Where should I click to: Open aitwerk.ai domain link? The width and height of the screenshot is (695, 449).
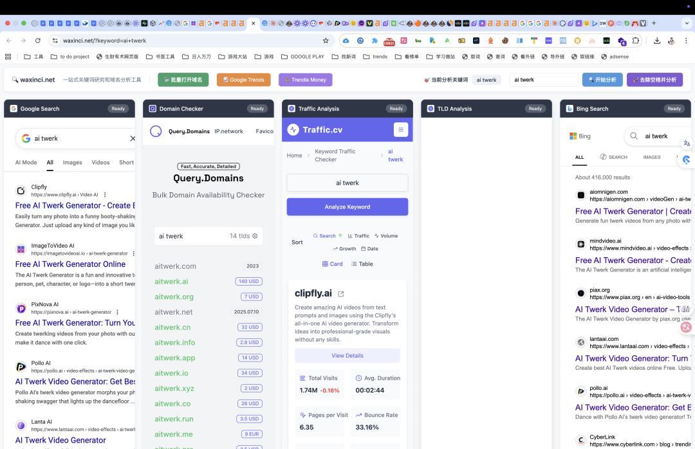[x=171, y=282]
